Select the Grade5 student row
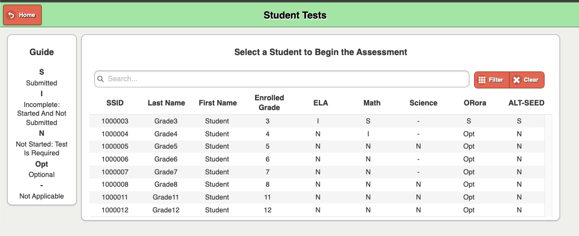The height and width of the screenshot is (236, 579). [x=317, y=147]
